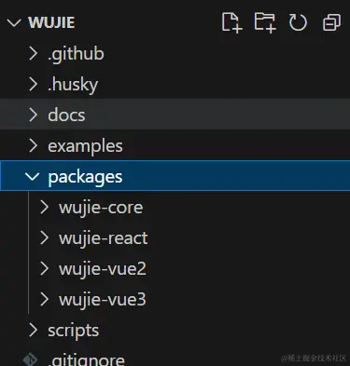Click the New Folder icon

pos(265,22)
